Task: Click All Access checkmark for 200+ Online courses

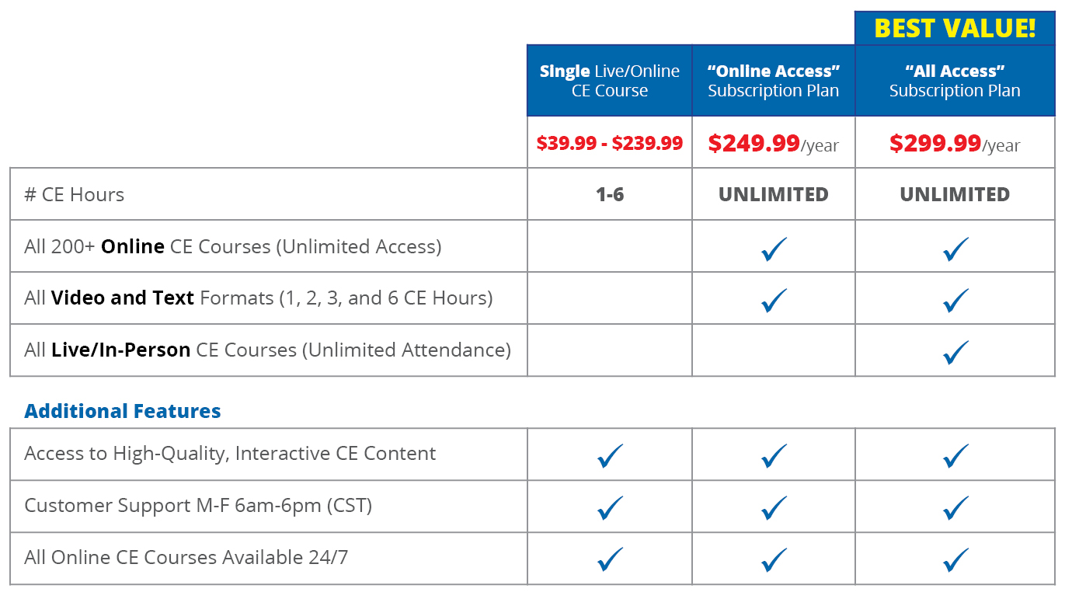Action: (x=955, y=249)
